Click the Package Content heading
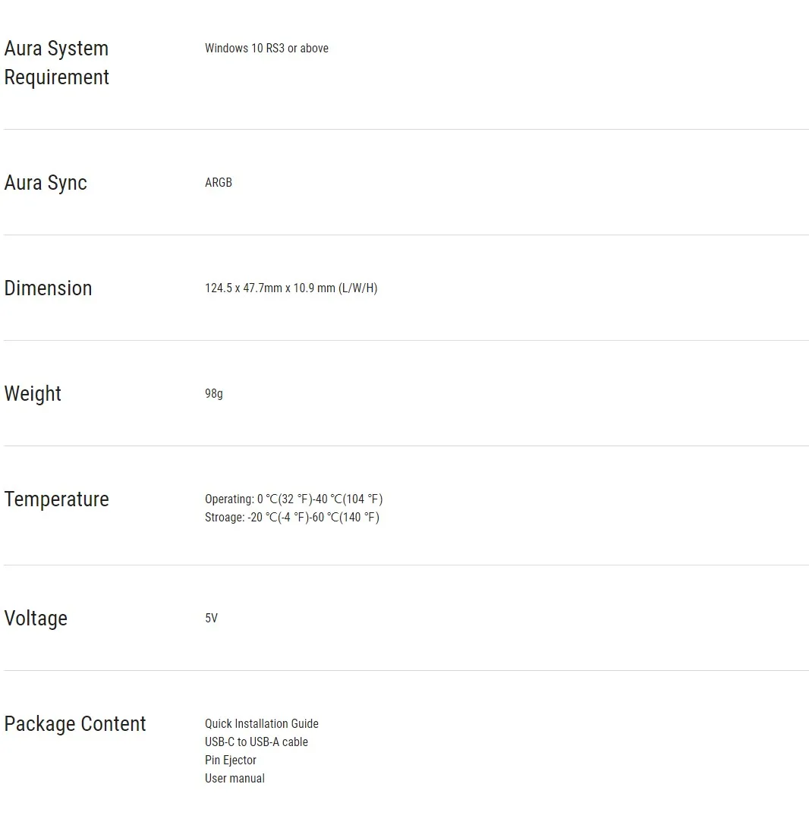Screen dimensions: 809x825 tap(75, 724)
